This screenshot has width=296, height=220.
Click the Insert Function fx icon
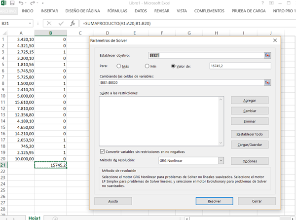tap(73, 23)
